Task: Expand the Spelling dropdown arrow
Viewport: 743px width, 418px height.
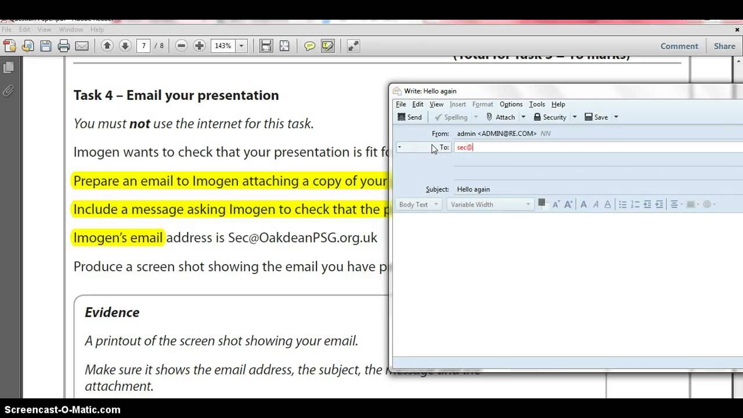Action: pos(476,117)
